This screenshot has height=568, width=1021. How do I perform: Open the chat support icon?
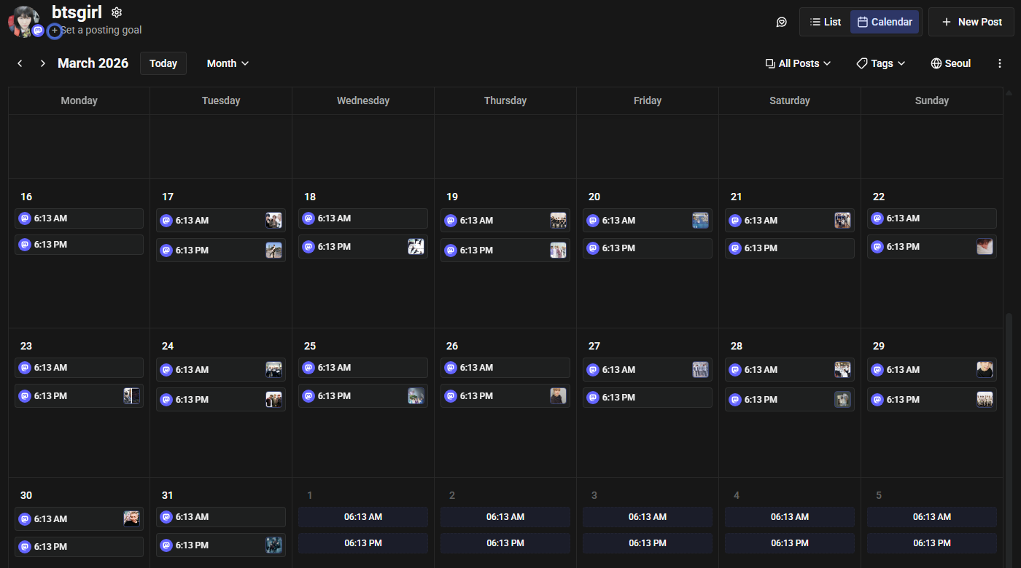pos(781,22)
